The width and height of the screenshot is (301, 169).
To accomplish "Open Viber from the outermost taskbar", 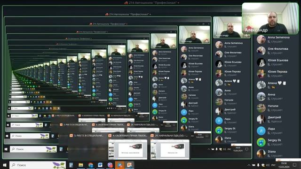I will coord(110,165).
